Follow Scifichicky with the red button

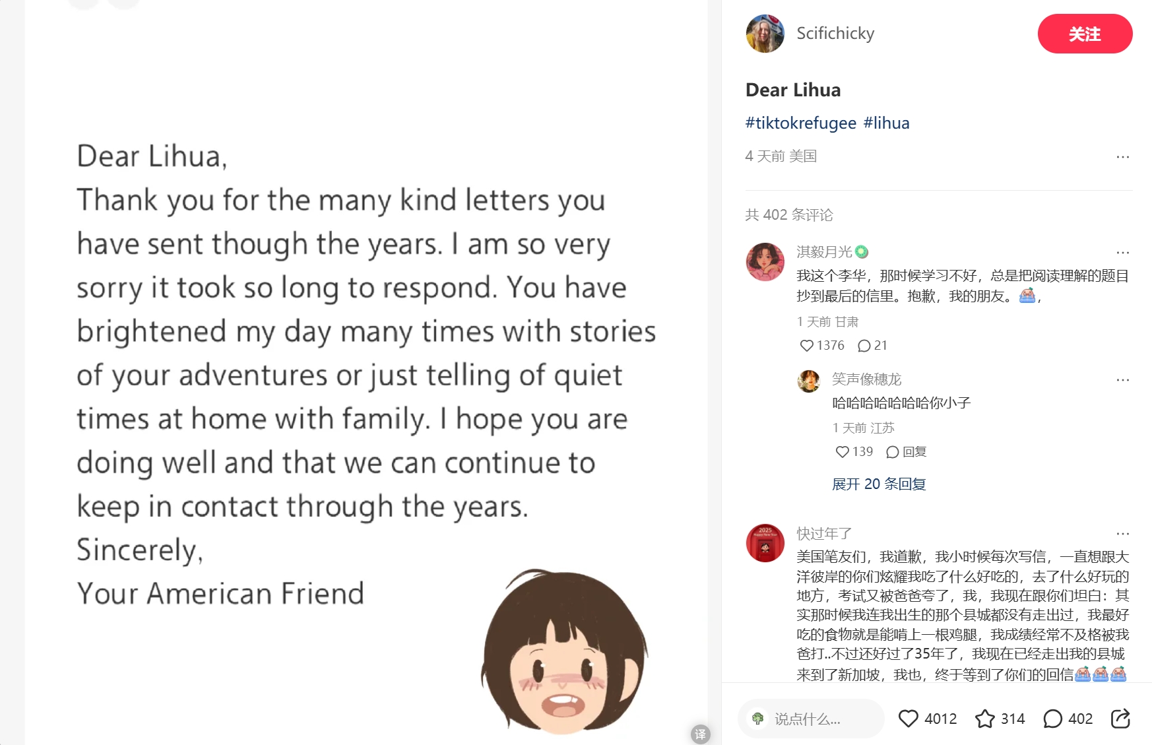tap(1085, 34)
